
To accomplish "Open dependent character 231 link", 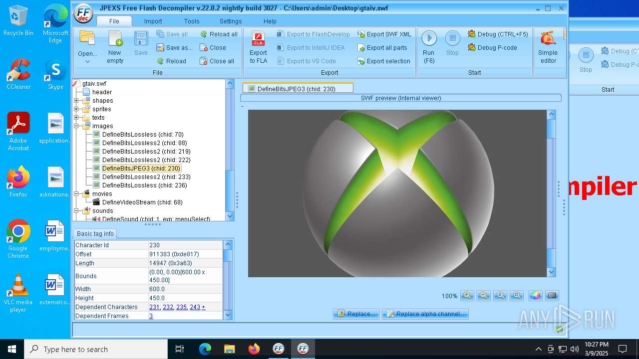I will point(154,307).
